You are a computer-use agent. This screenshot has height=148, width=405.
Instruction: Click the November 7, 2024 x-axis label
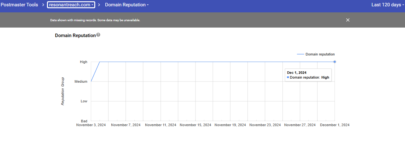(x=126, y=125)
